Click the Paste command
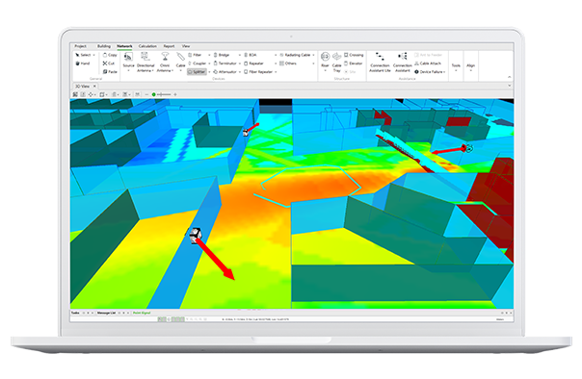 [x=110, y=72]
